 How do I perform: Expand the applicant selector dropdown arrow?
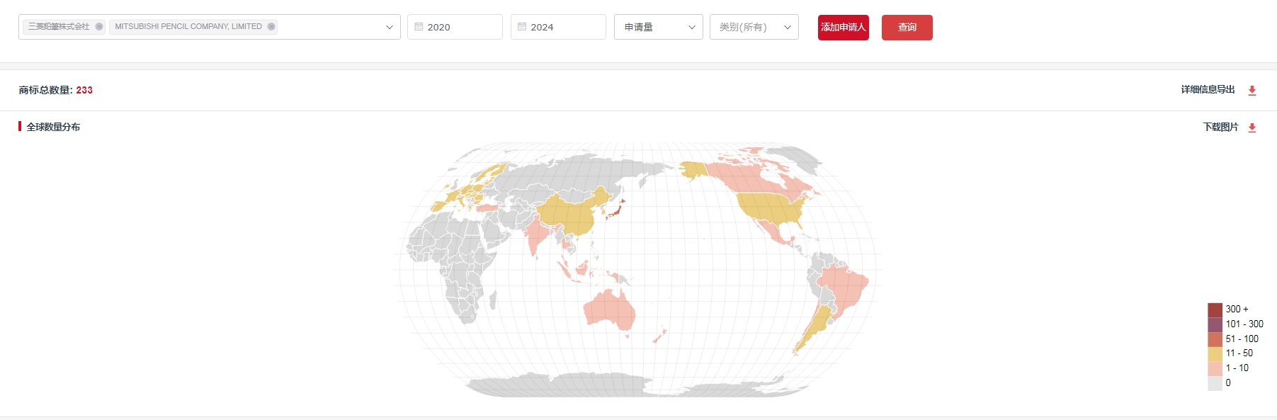389,28
